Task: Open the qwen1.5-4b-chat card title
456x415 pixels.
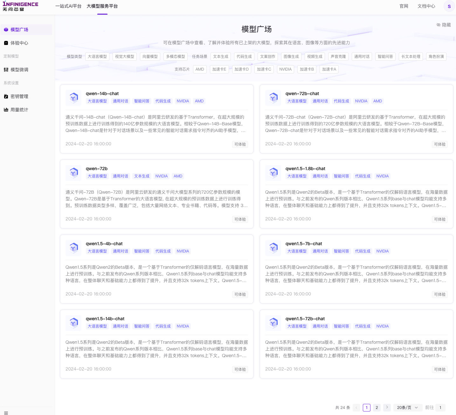Action: [x=104, y=244]
